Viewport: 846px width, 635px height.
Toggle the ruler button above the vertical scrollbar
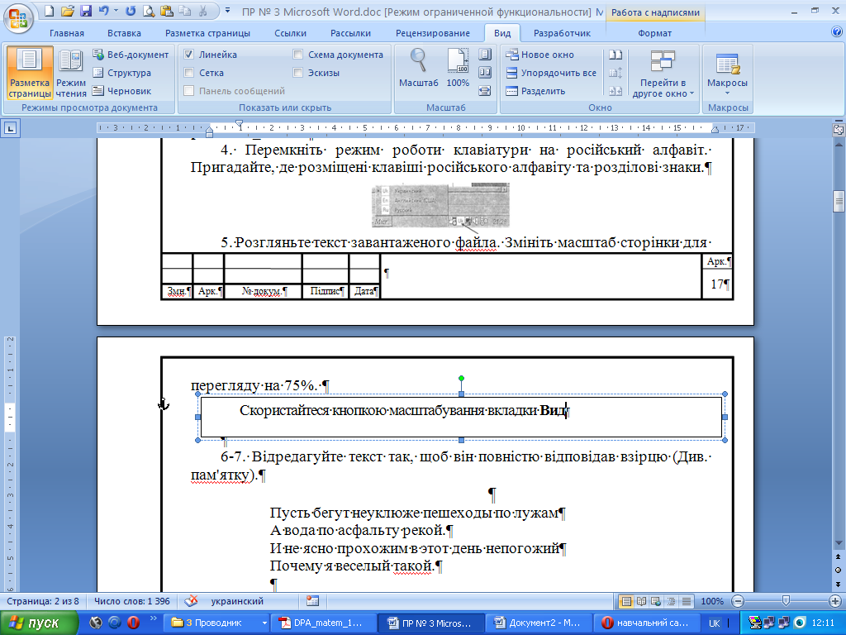click(x=839, y=129)
